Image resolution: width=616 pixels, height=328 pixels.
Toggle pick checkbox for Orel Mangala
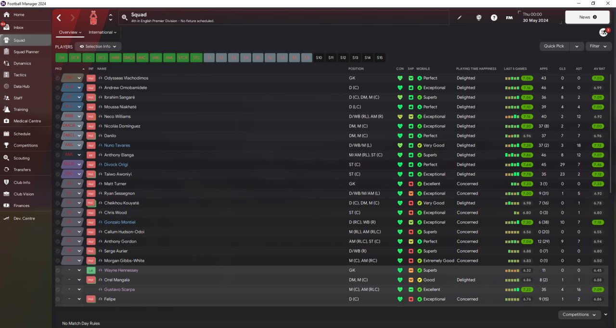(58, 280)
